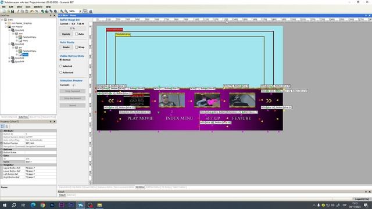
Task: Click the Update button
Action: [66, 34]
